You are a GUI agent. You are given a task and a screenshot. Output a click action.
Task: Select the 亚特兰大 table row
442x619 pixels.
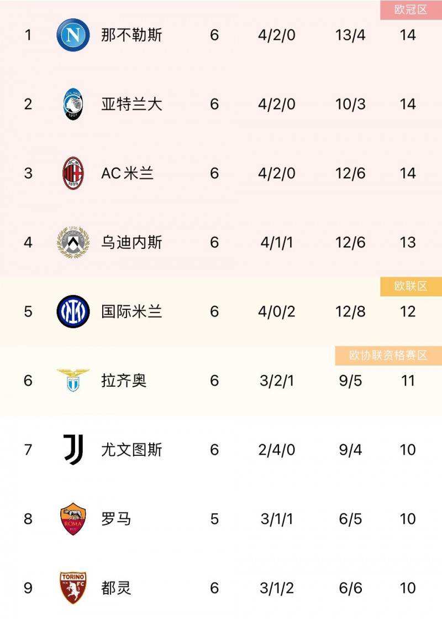(221, 103)
